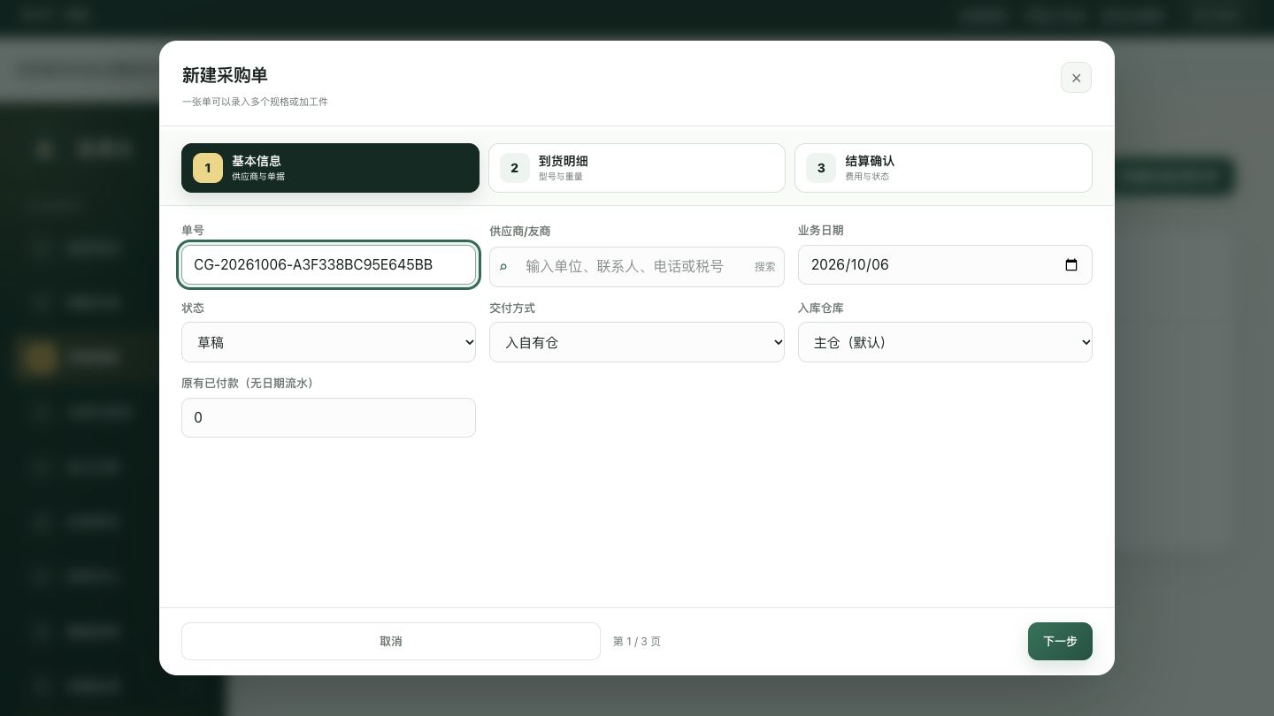Cancel with the 取消 button
The height and width of the screenshot is (716, 1274).
[x=391, y=641]
